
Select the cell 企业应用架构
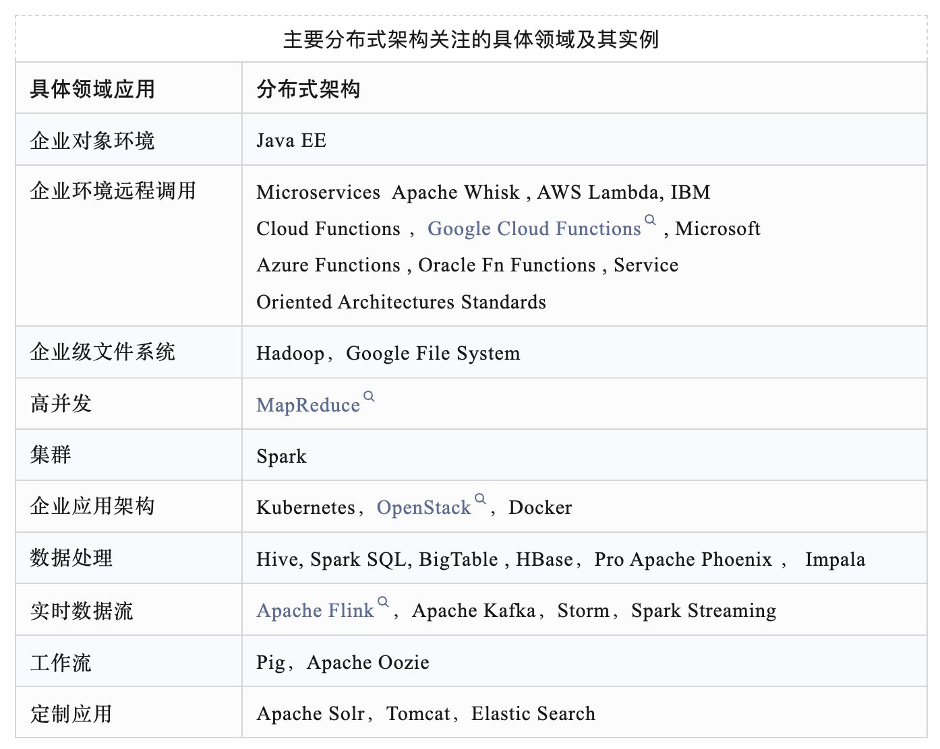click(x=129, y=507)
